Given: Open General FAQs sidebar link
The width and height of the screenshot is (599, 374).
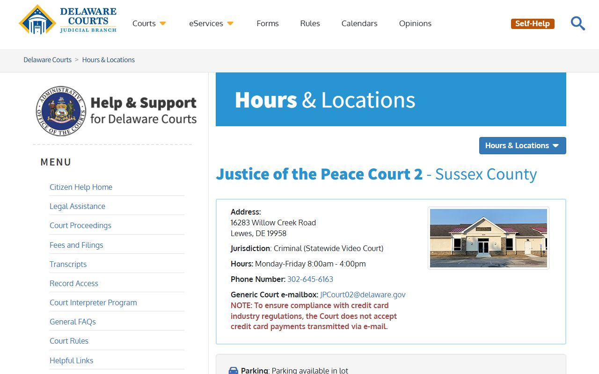Looking at the screenshot, I should click(73, 322).
